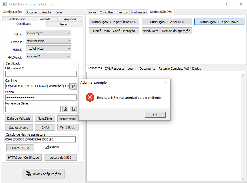Click the Salvar Configurações button

pos(43,174)
